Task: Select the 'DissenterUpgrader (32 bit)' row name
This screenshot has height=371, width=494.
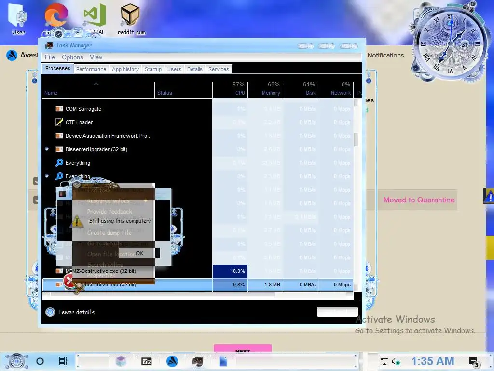Action: [x=96, y=150]
